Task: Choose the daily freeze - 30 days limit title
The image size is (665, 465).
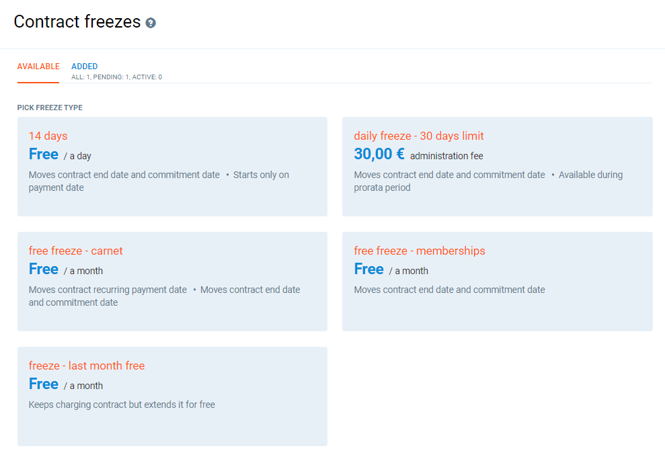Action: pyautogui.click(x=419, y=136)
